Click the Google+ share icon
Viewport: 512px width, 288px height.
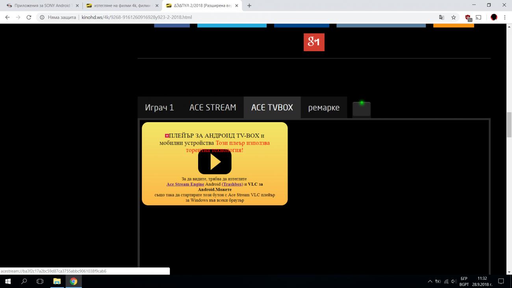tap(314, 42)
